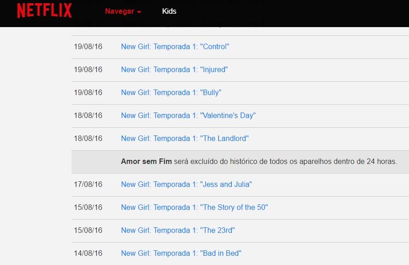Screen dimensions: 409x265
Task: Open New Girl episode "Injured"
Action: tap(174, 70)
